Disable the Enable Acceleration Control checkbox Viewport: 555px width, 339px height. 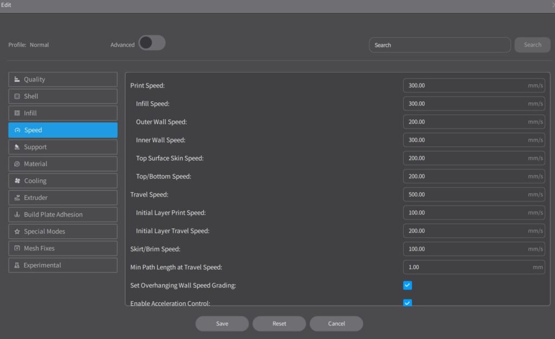tap(408, 302)
